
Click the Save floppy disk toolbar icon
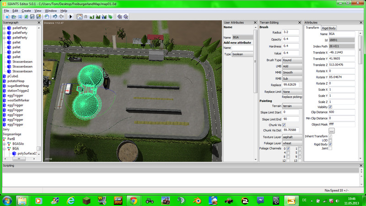pos(32,17)
